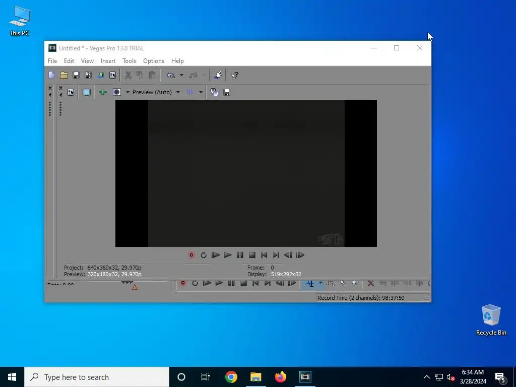The height and width of the screenshot is (387, 516).
Task: Select the Zoom Edit magnifier tool
Action: [x=354, y=283]
